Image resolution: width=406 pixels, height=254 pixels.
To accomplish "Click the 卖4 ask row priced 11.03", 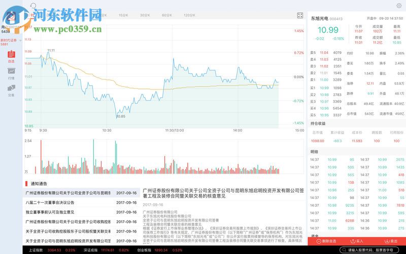I will (326, 59).
